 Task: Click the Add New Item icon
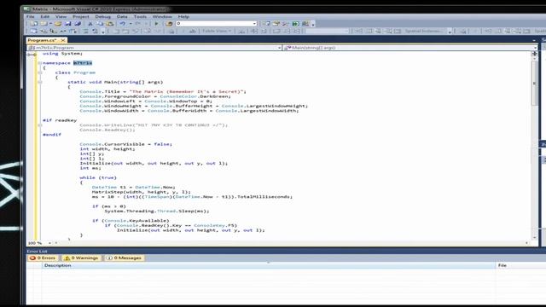tap(44, 24)
